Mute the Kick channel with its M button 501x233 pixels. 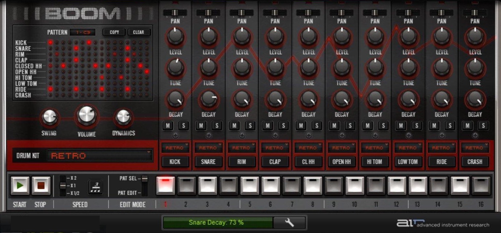(168, 126)
